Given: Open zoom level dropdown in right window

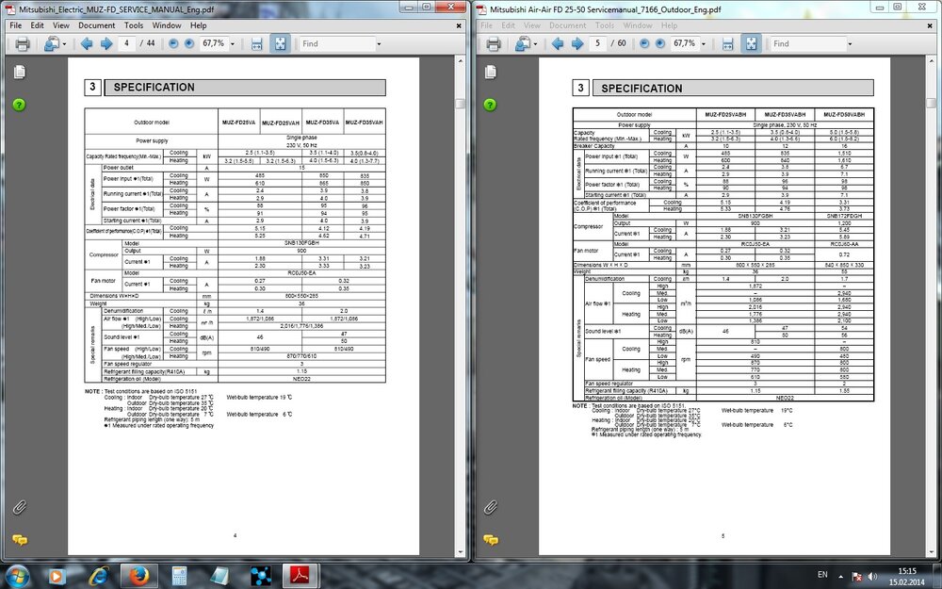Looking at the screenshot, I should [704, 44].
